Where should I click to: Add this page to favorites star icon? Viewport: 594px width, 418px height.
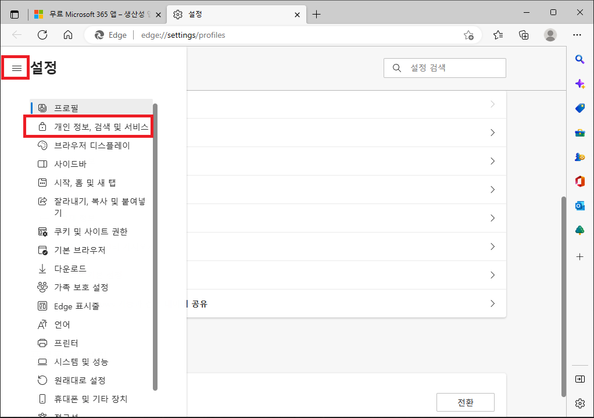click(x=468, y=35)
